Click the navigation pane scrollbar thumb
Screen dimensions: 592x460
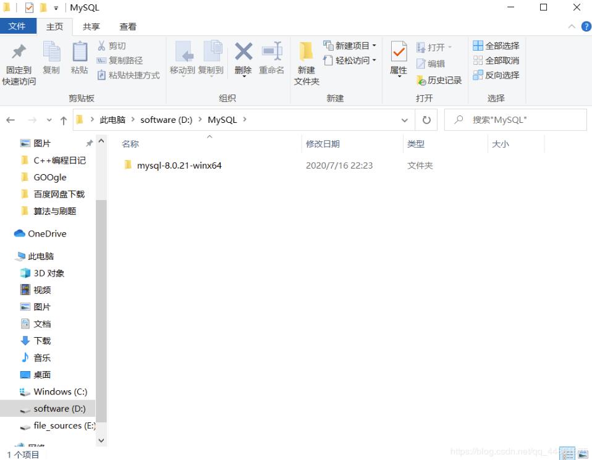pos(101,311)
